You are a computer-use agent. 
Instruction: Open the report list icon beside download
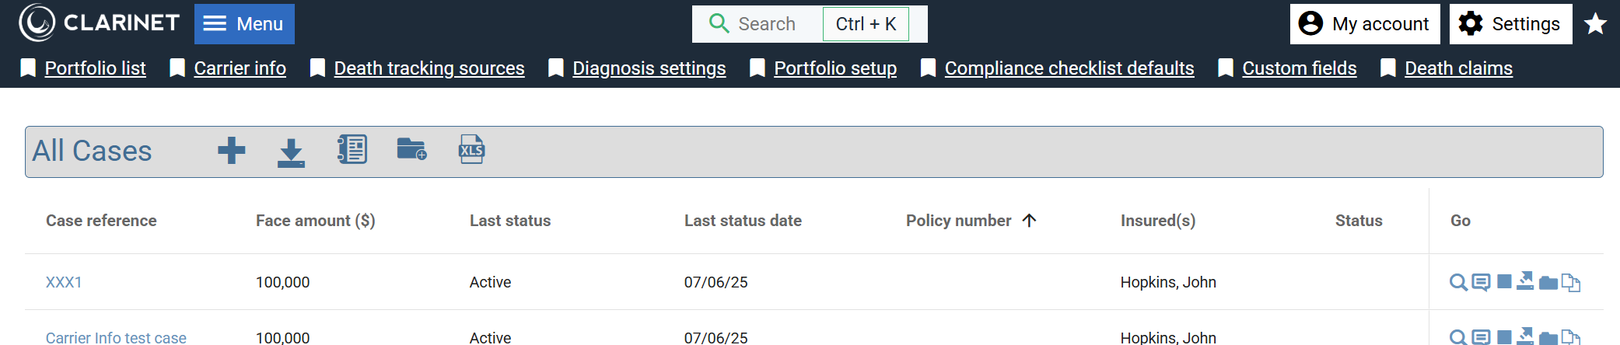tap(352, 149)
